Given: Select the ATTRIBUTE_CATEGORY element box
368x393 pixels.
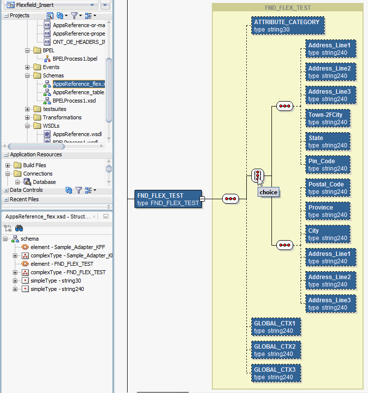Looking at the screenshot, I should point(288,26).
